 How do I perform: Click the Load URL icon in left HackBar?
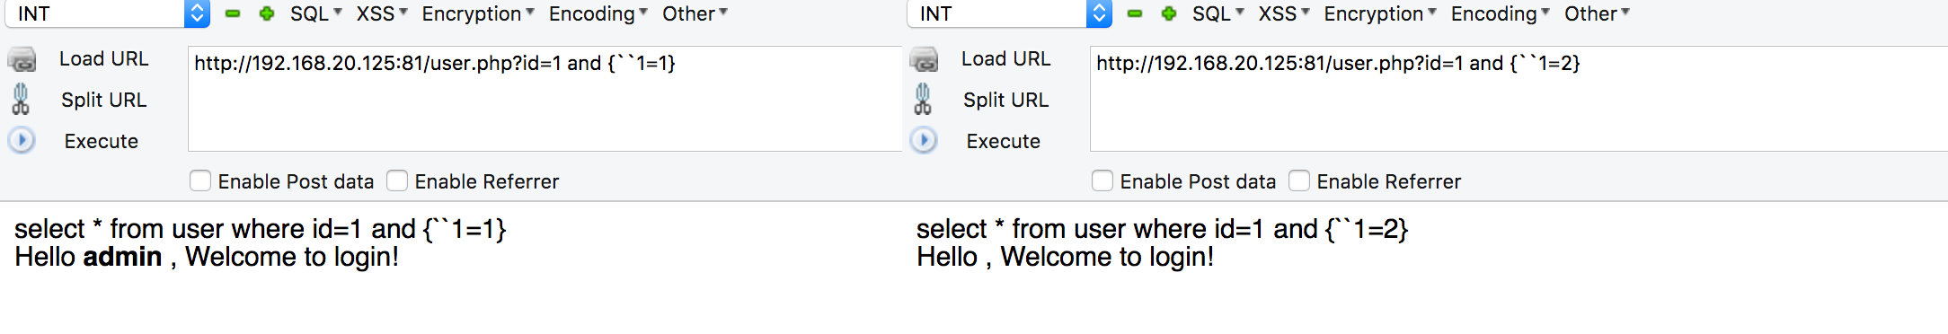click(22, 59)
